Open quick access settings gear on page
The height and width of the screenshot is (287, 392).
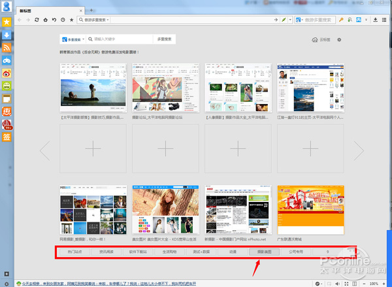click(339, 40)
